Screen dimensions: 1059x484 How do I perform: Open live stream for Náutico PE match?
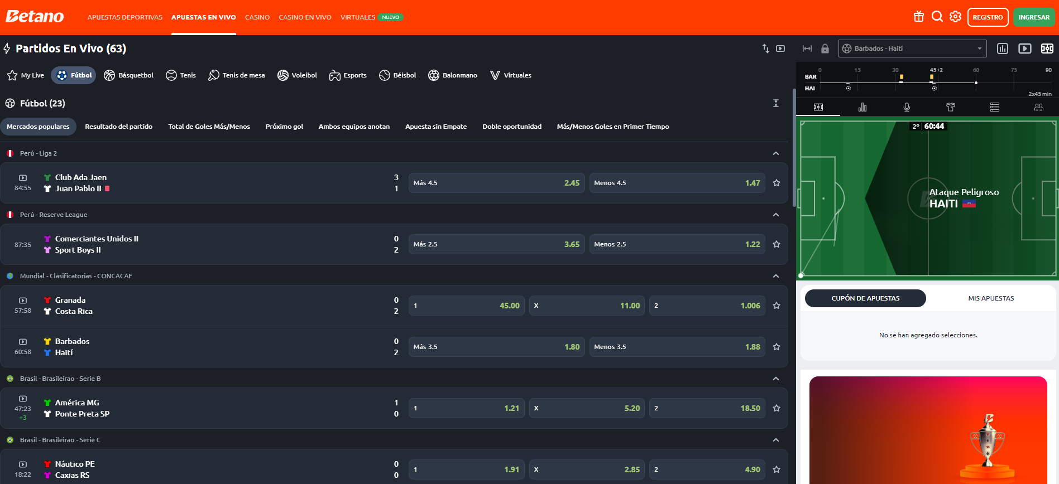point(23,464)
